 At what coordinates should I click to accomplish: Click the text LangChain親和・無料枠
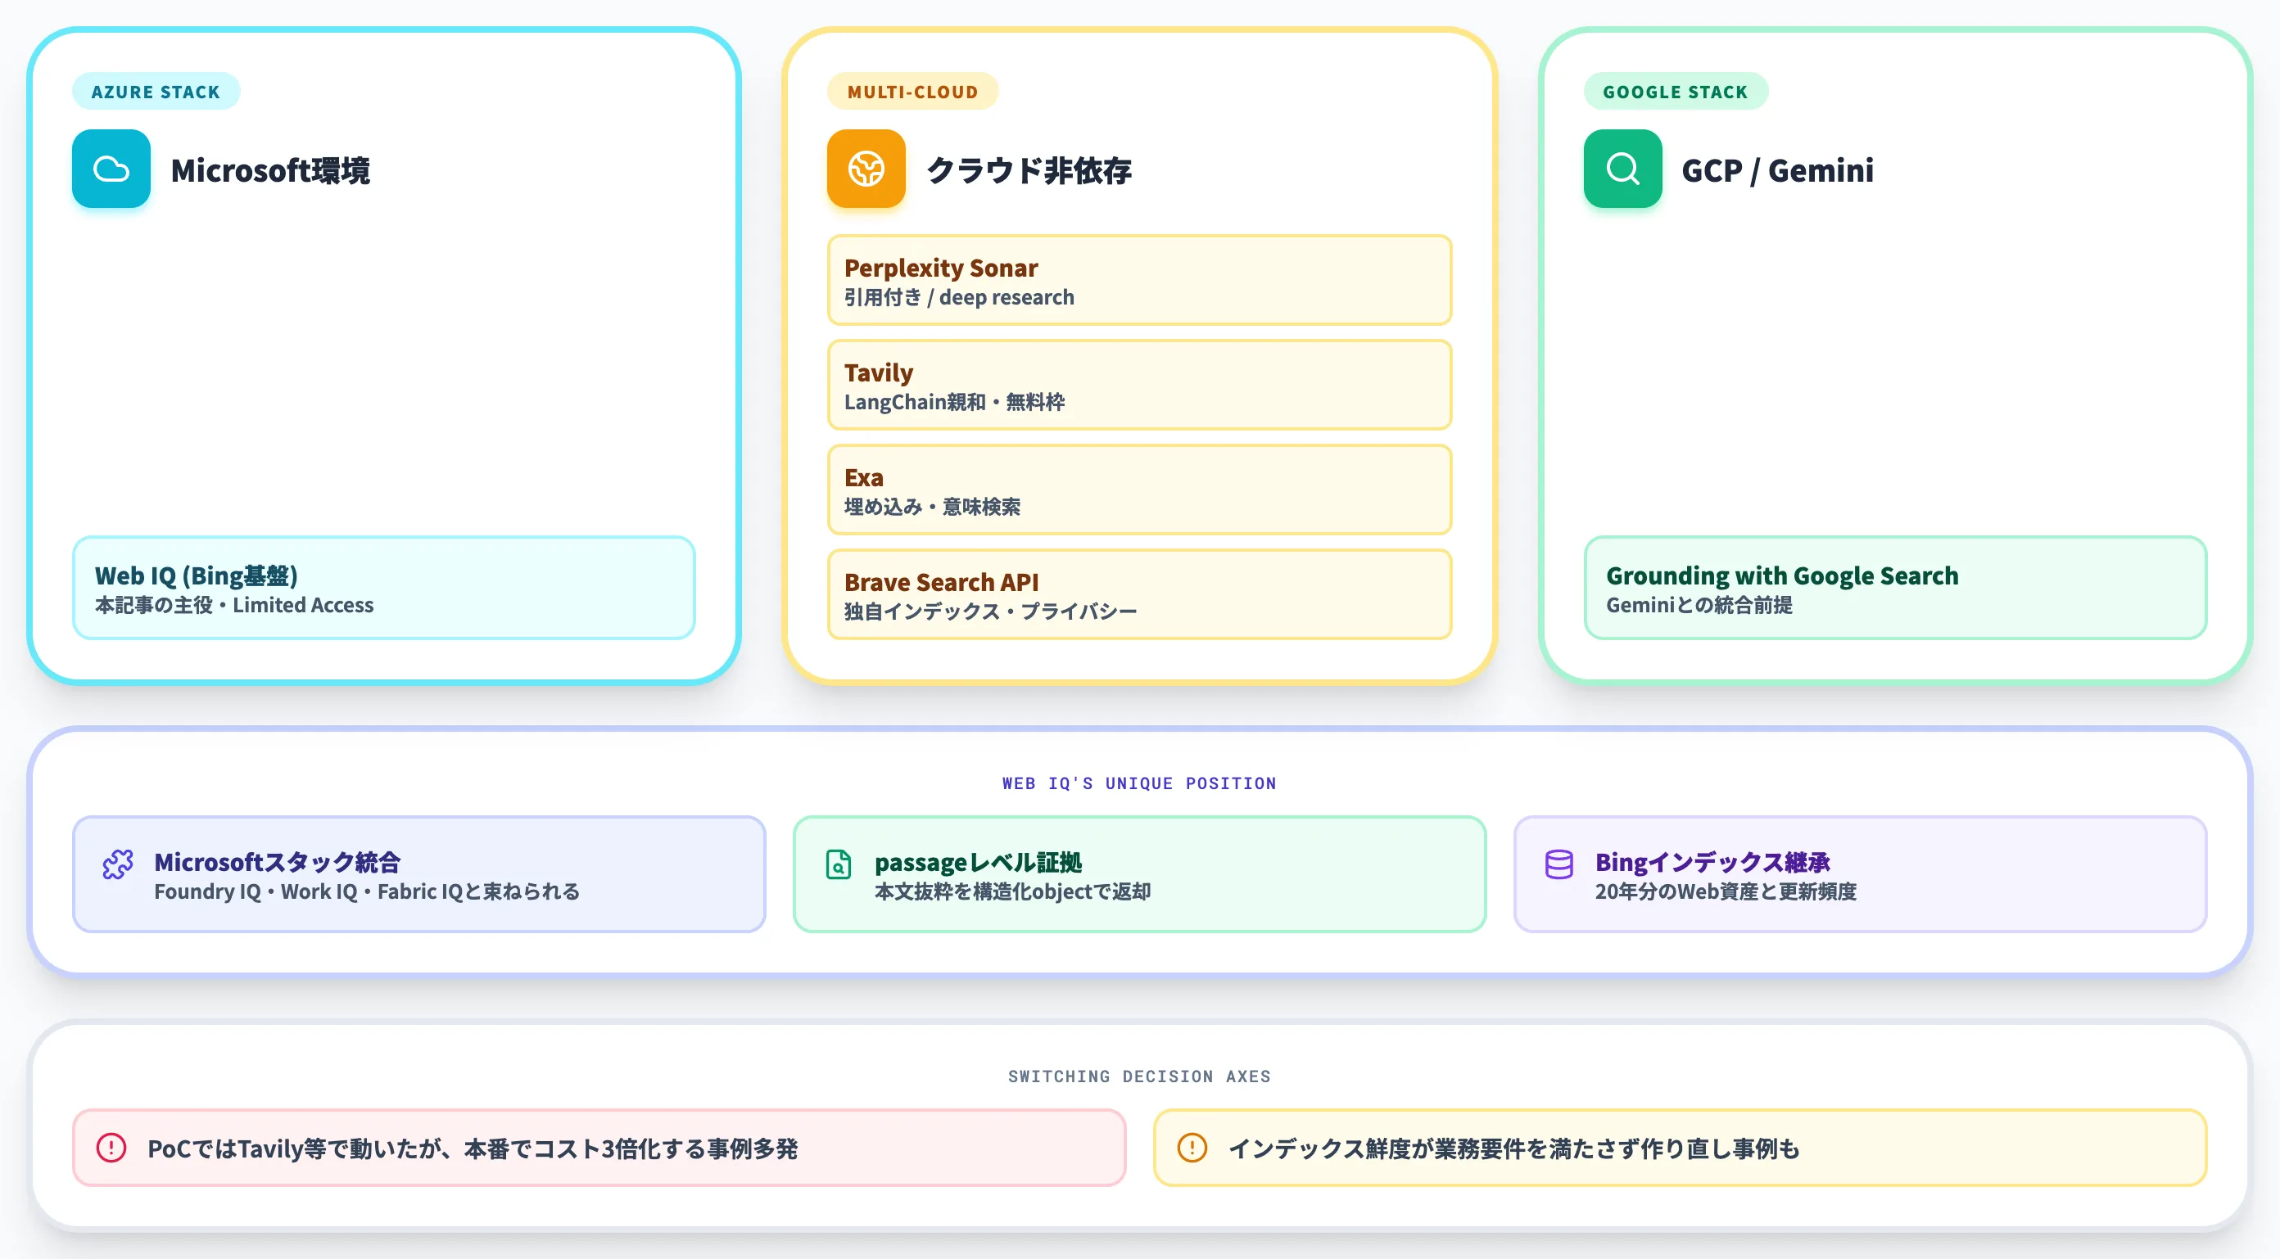tap(954, 402)
